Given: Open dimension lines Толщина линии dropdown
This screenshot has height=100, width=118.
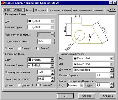Looking at the screenshot, I should (x=41, y=27).
